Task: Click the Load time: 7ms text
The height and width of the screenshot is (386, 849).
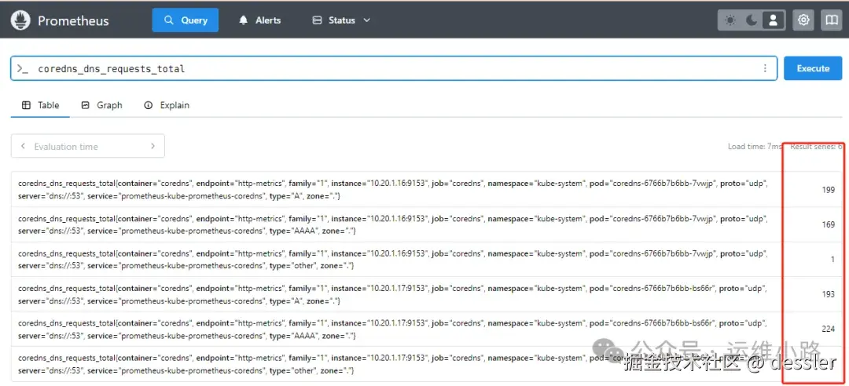Action: (755, 147)
